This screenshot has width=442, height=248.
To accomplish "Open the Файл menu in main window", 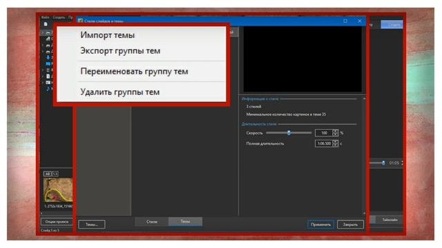I will [45, 17].
